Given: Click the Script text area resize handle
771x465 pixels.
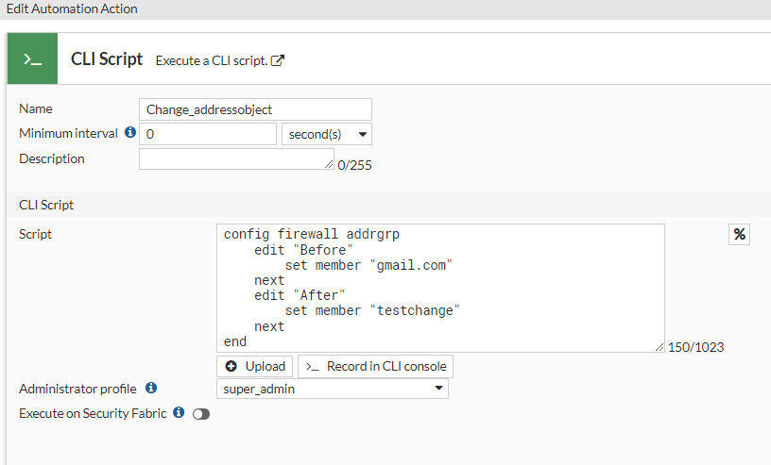Looking at the screenshot, I should (660, 347).
